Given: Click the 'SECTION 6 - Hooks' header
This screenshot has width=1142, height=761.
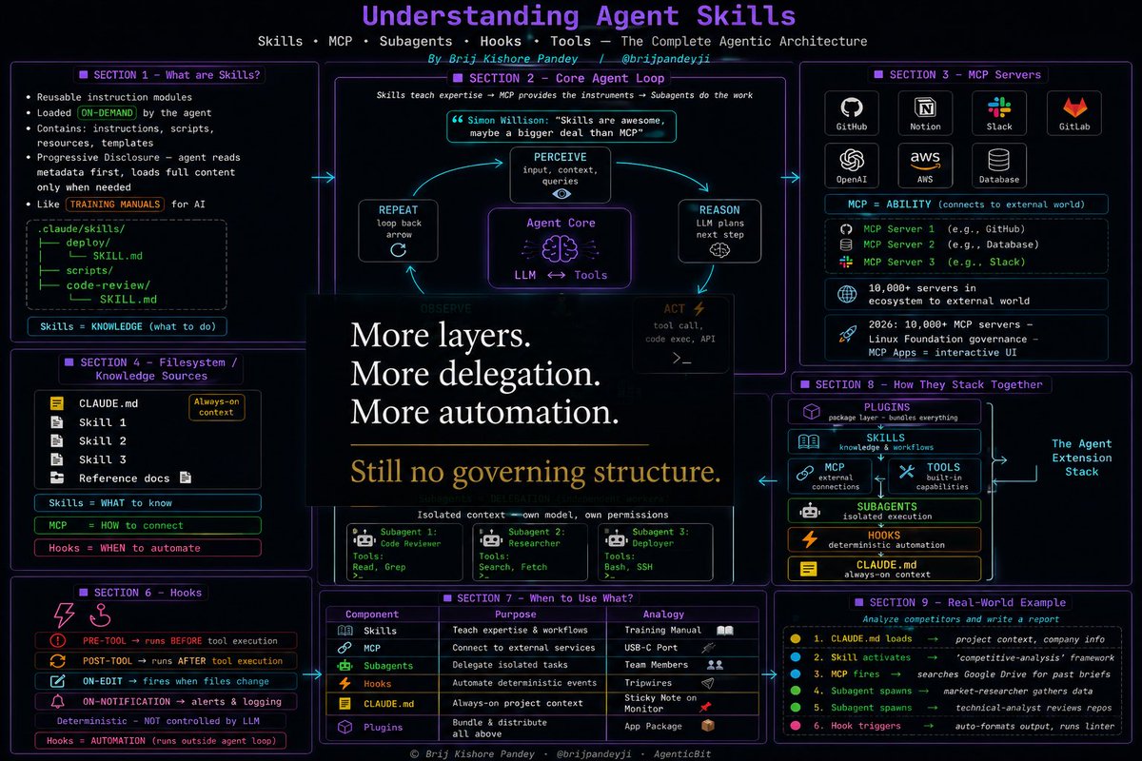Looking at the screenshot, I should (140, 592).
